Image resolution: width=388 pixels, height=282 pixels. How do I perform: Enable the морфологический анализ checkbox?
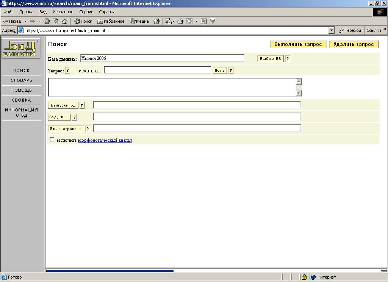pyautogui.click(x=52, y=140)
